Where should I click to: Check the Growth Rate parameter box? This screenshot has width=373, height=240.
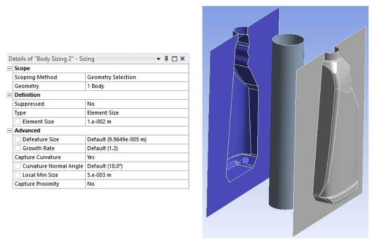(17, 149)
